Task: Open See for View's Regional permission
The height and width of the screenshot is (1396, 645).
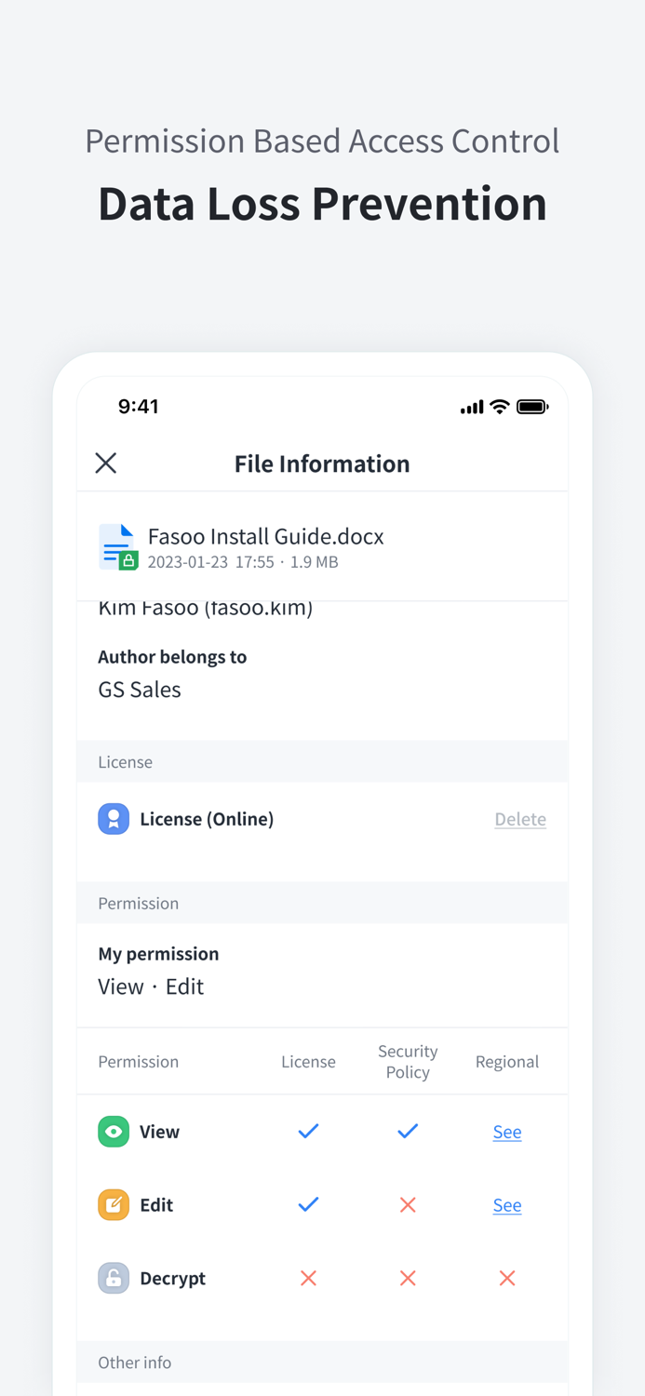Action: coord(507,1131)
